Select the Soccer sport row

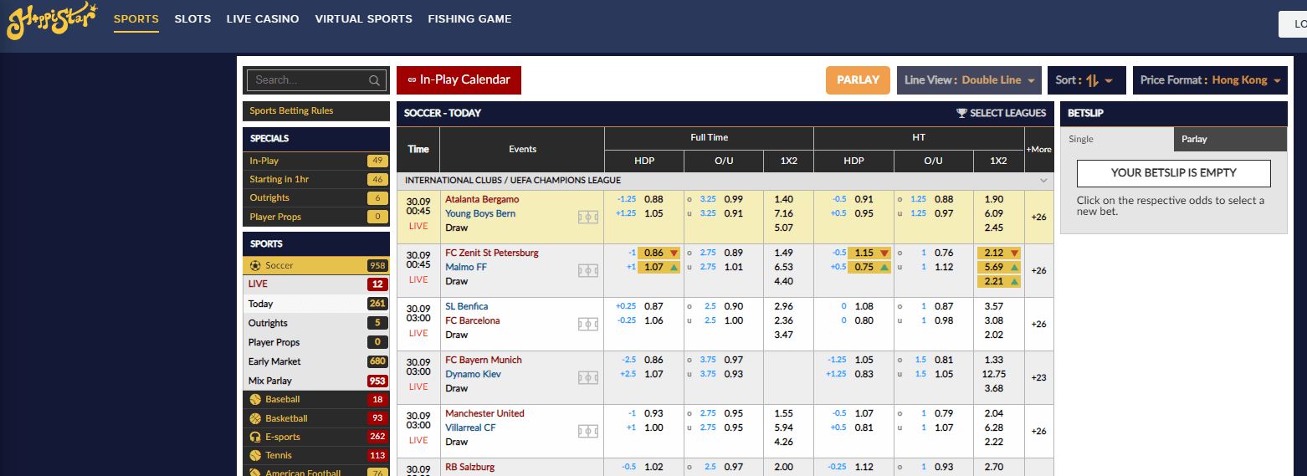click(x=316, y=265)
